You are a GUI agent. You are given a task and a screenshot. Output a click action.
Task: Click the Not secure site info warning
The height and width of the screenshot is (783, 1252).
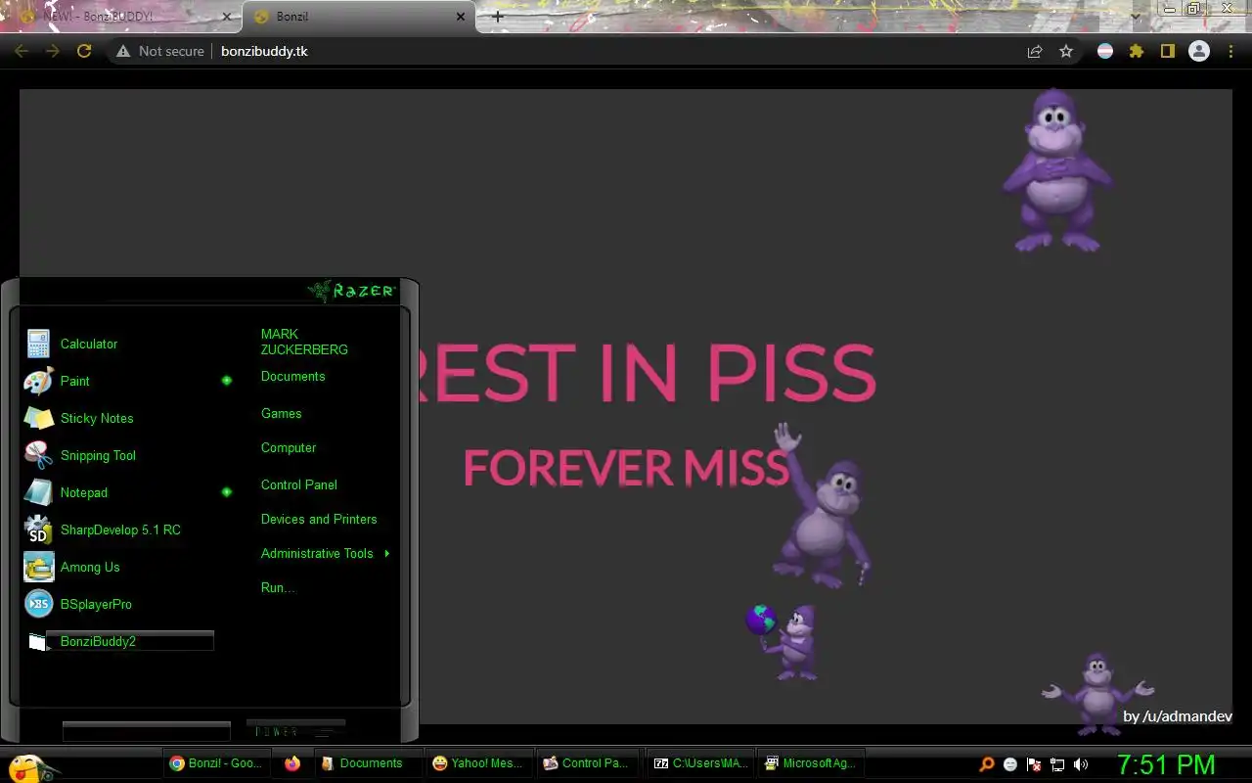tap(160, 51)
